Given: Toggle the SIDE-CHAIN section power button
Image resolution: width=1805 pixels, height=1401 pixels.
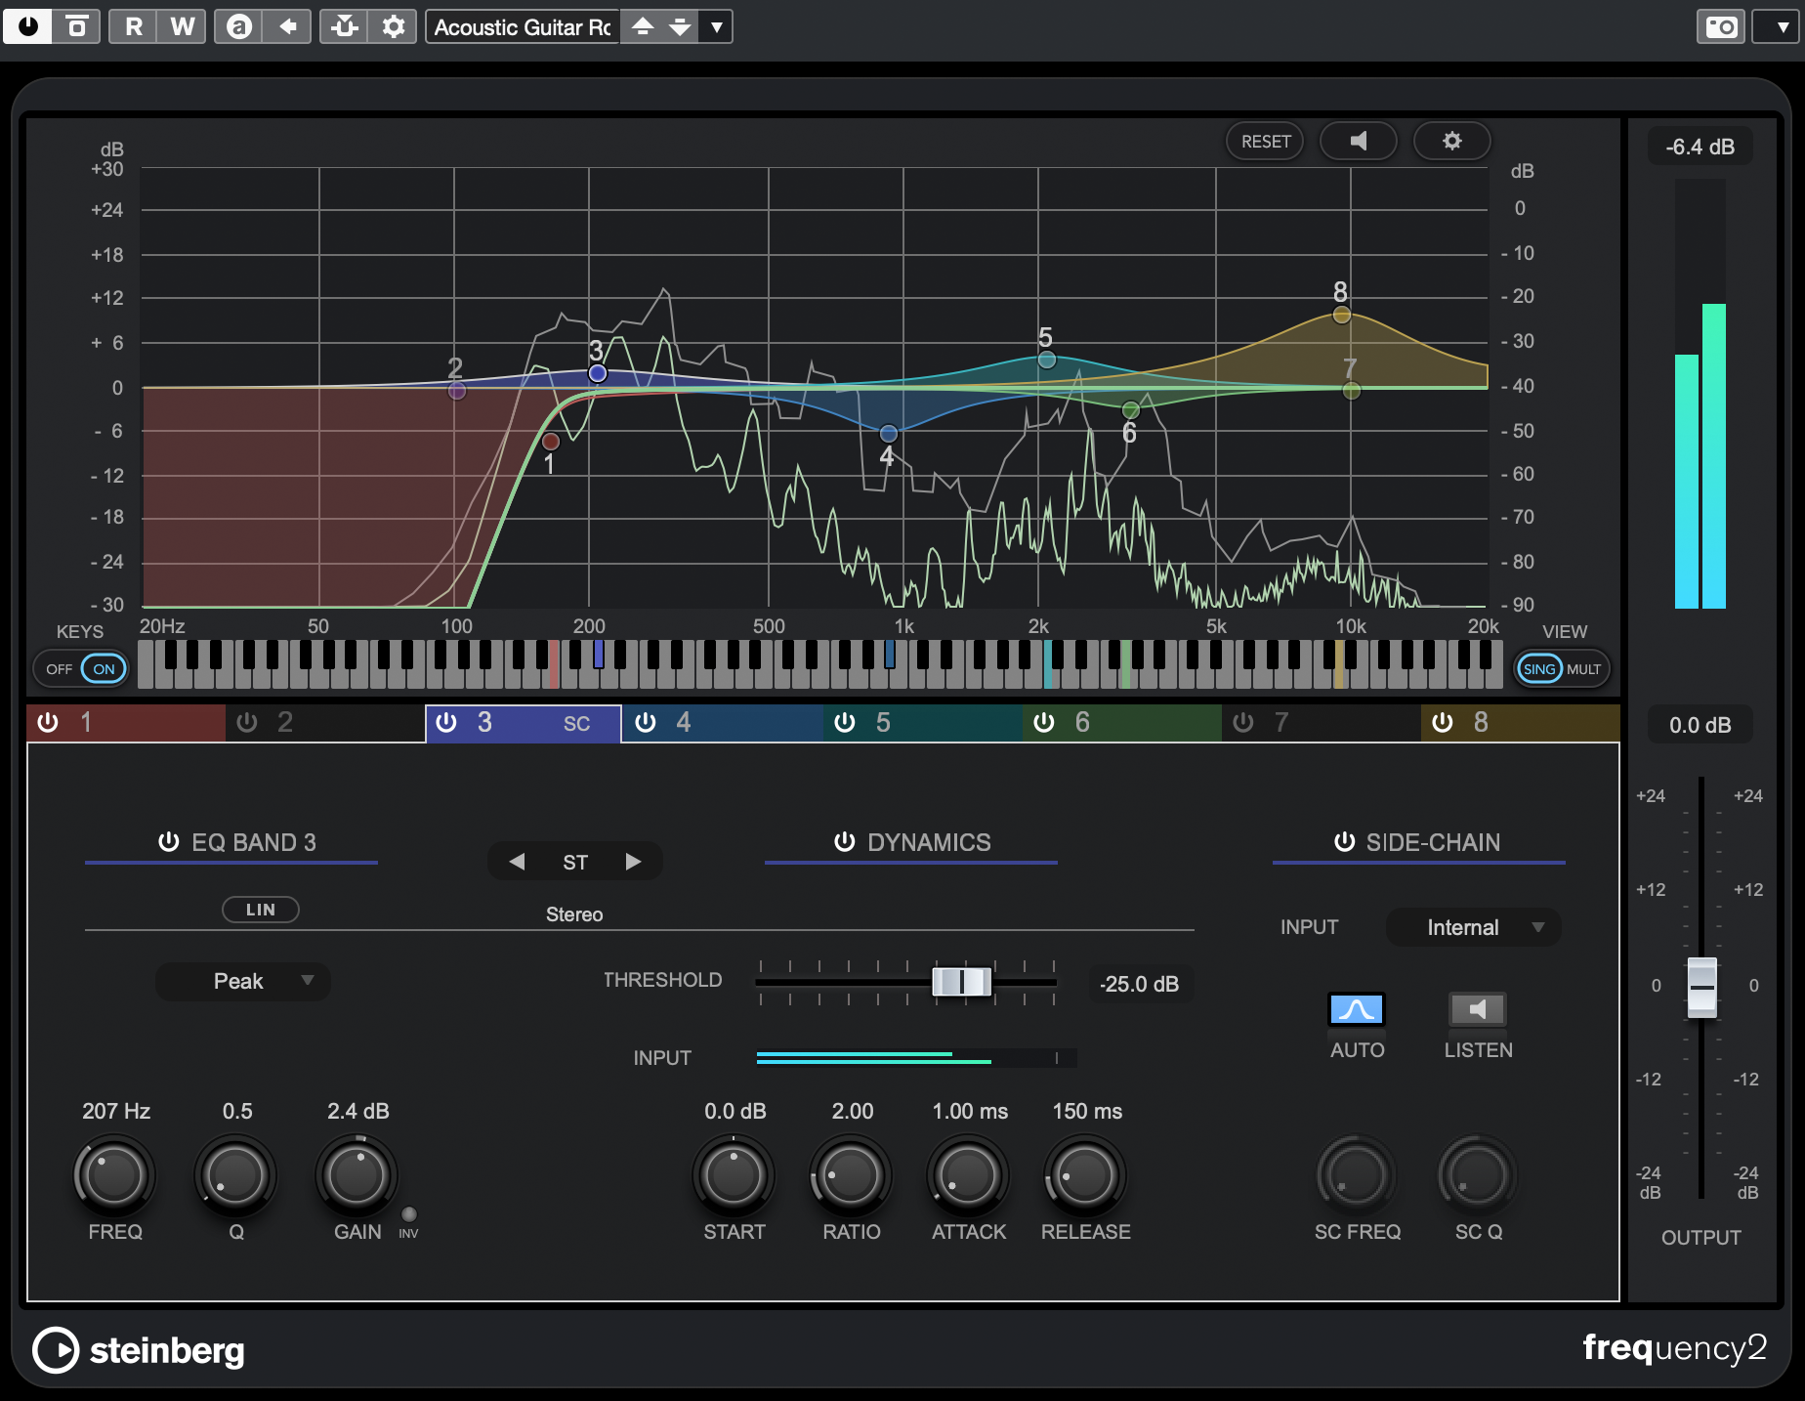Looking at the screenshot, I should (x=1344, y=842).
